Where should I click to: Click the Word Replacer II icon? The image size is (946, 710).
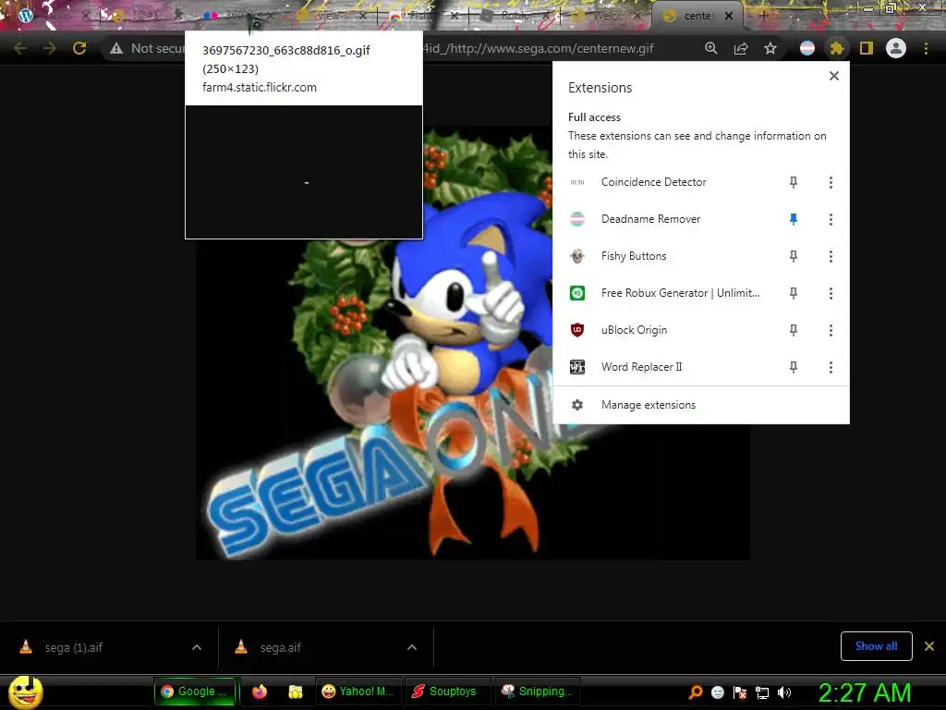[x=577, y=367]
